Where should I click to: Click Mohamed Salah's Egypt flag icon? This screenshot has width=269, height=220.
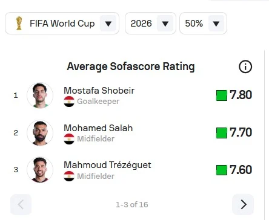69,139
